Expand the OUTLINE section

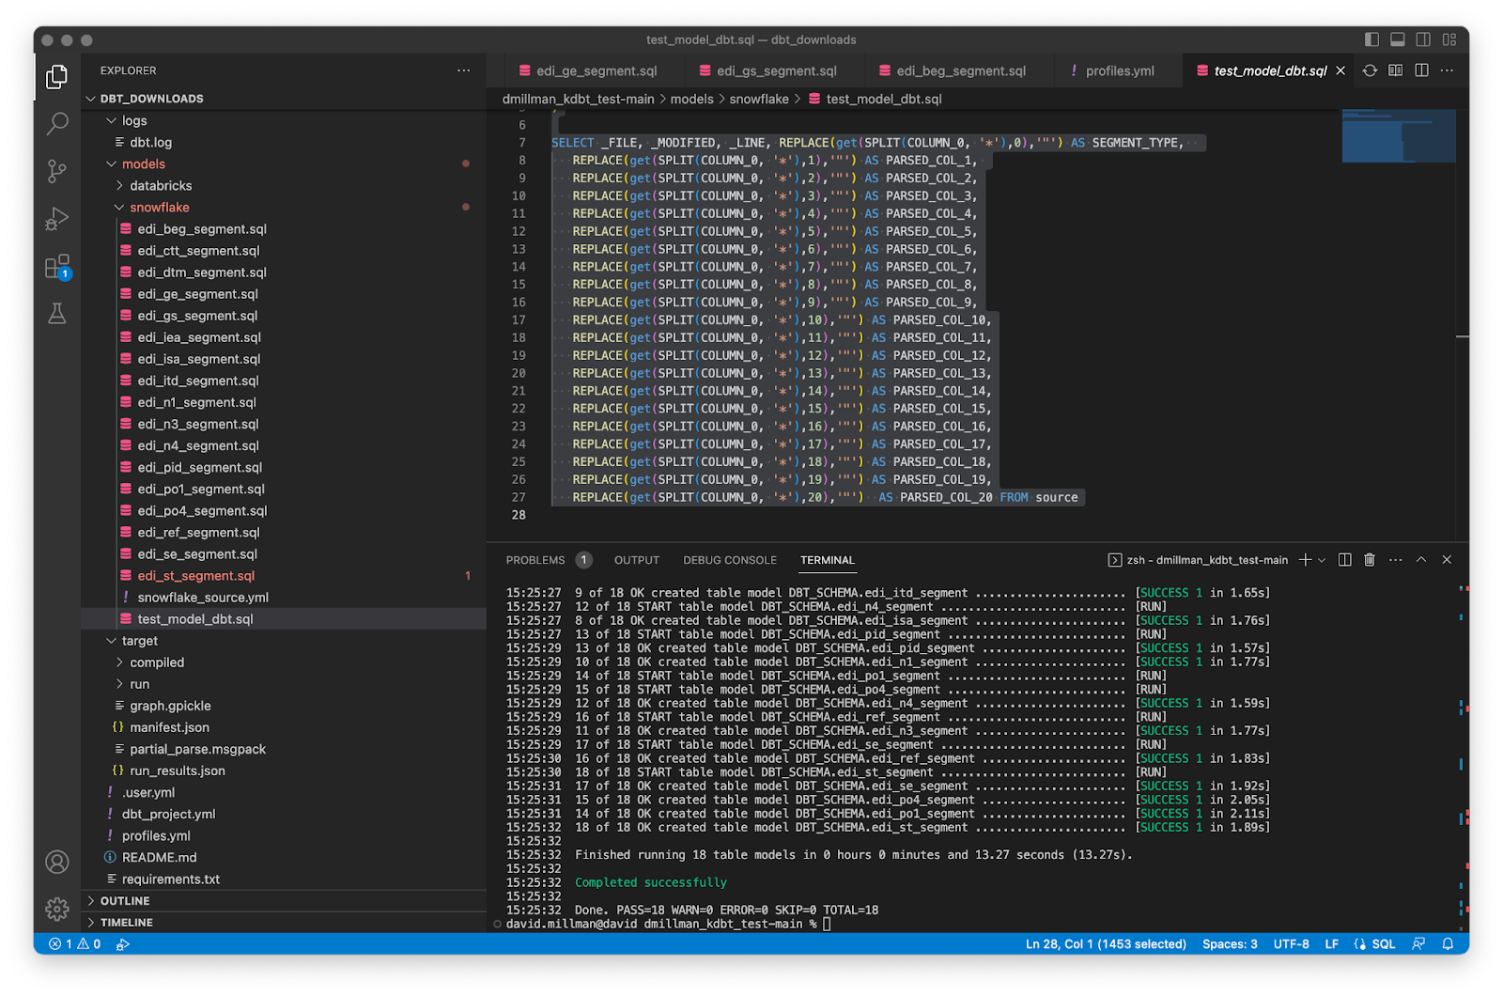click(284, 901)
